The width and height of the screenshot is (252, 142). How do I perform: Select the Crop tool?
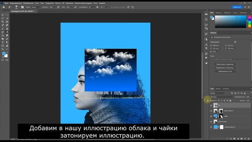pyautogui.click(x=3, y=22)
